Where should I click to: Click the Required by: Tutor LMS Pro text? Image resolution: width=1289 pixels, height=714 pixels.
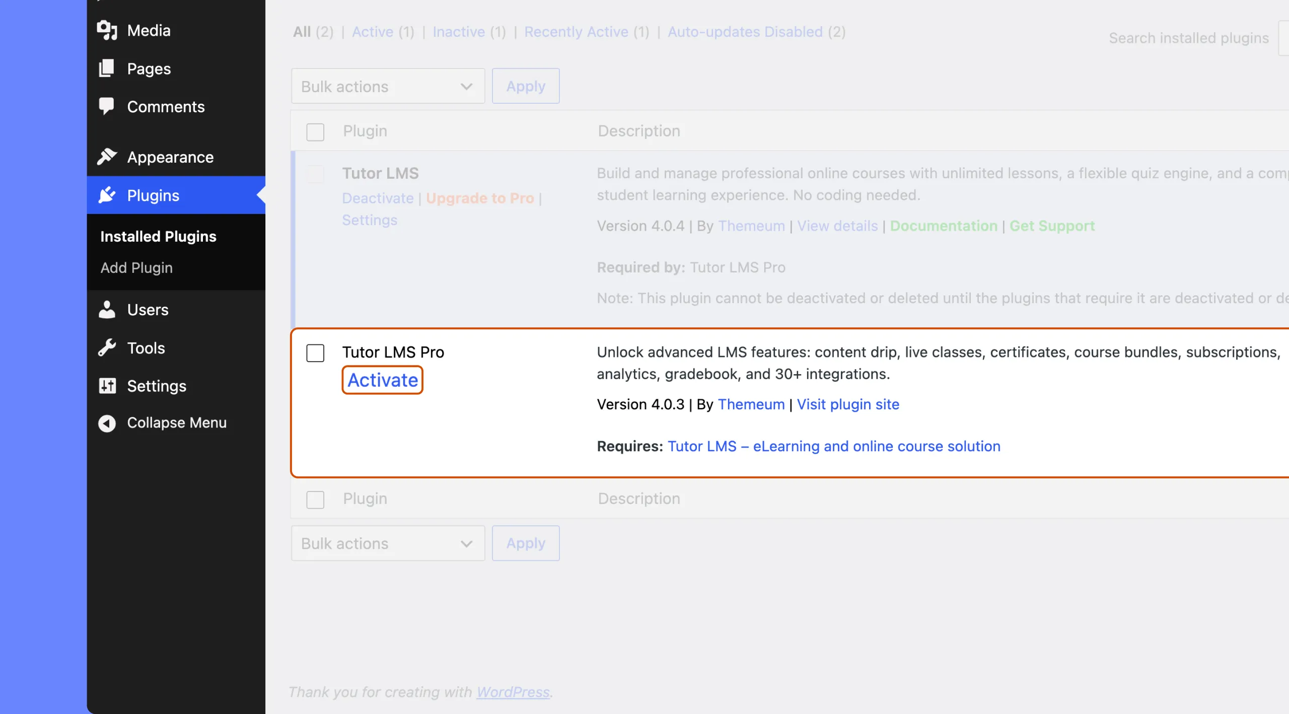(691, 267)
